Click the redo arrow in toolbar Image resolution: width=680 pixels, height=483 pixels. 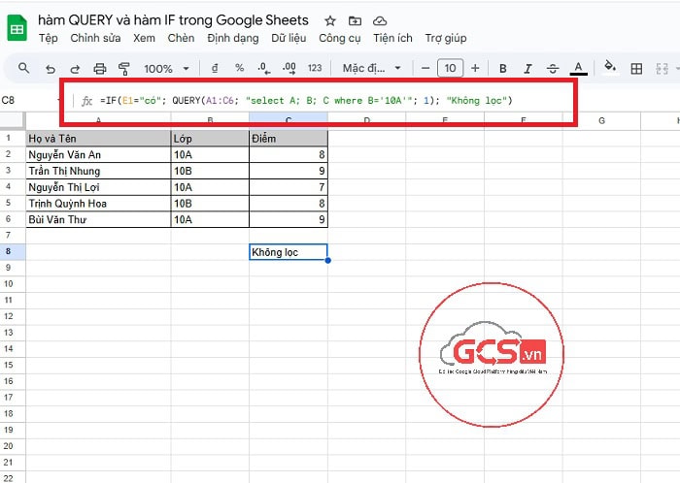(75, 69)
